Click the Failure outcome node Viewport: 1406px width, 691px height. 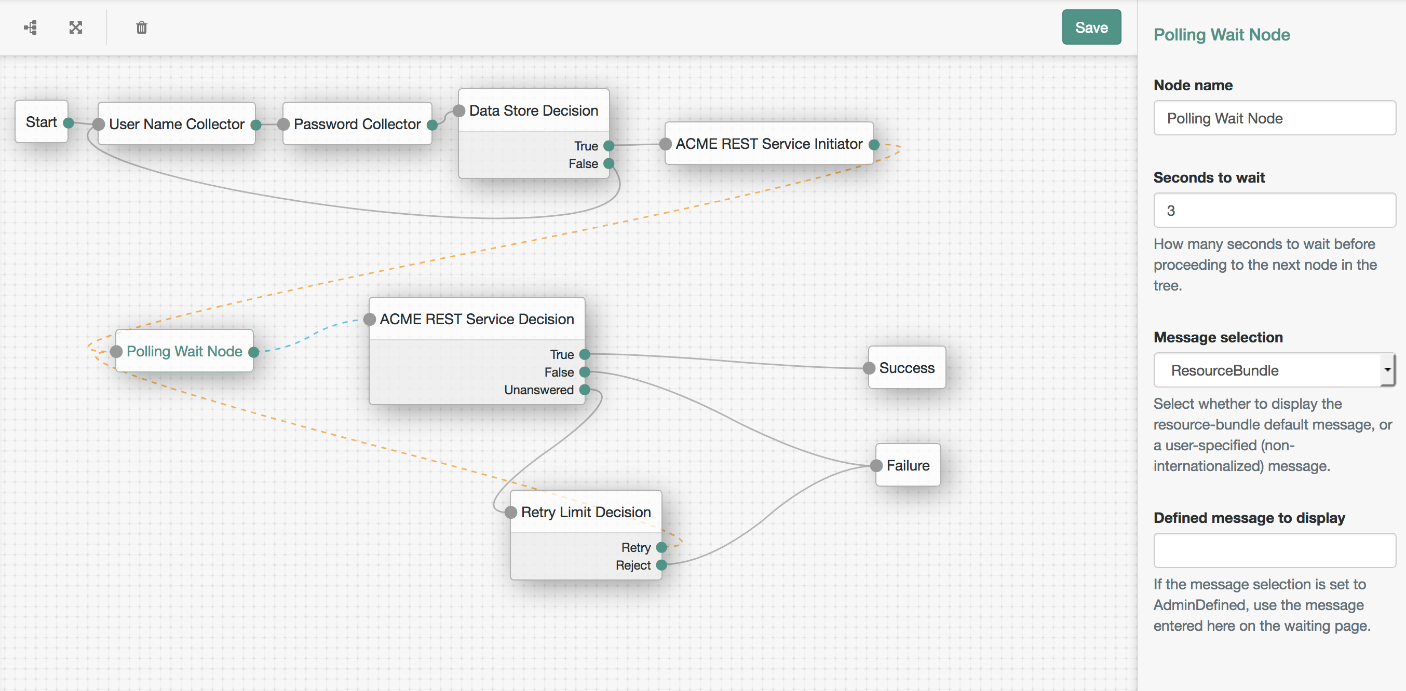click(902, 465)
